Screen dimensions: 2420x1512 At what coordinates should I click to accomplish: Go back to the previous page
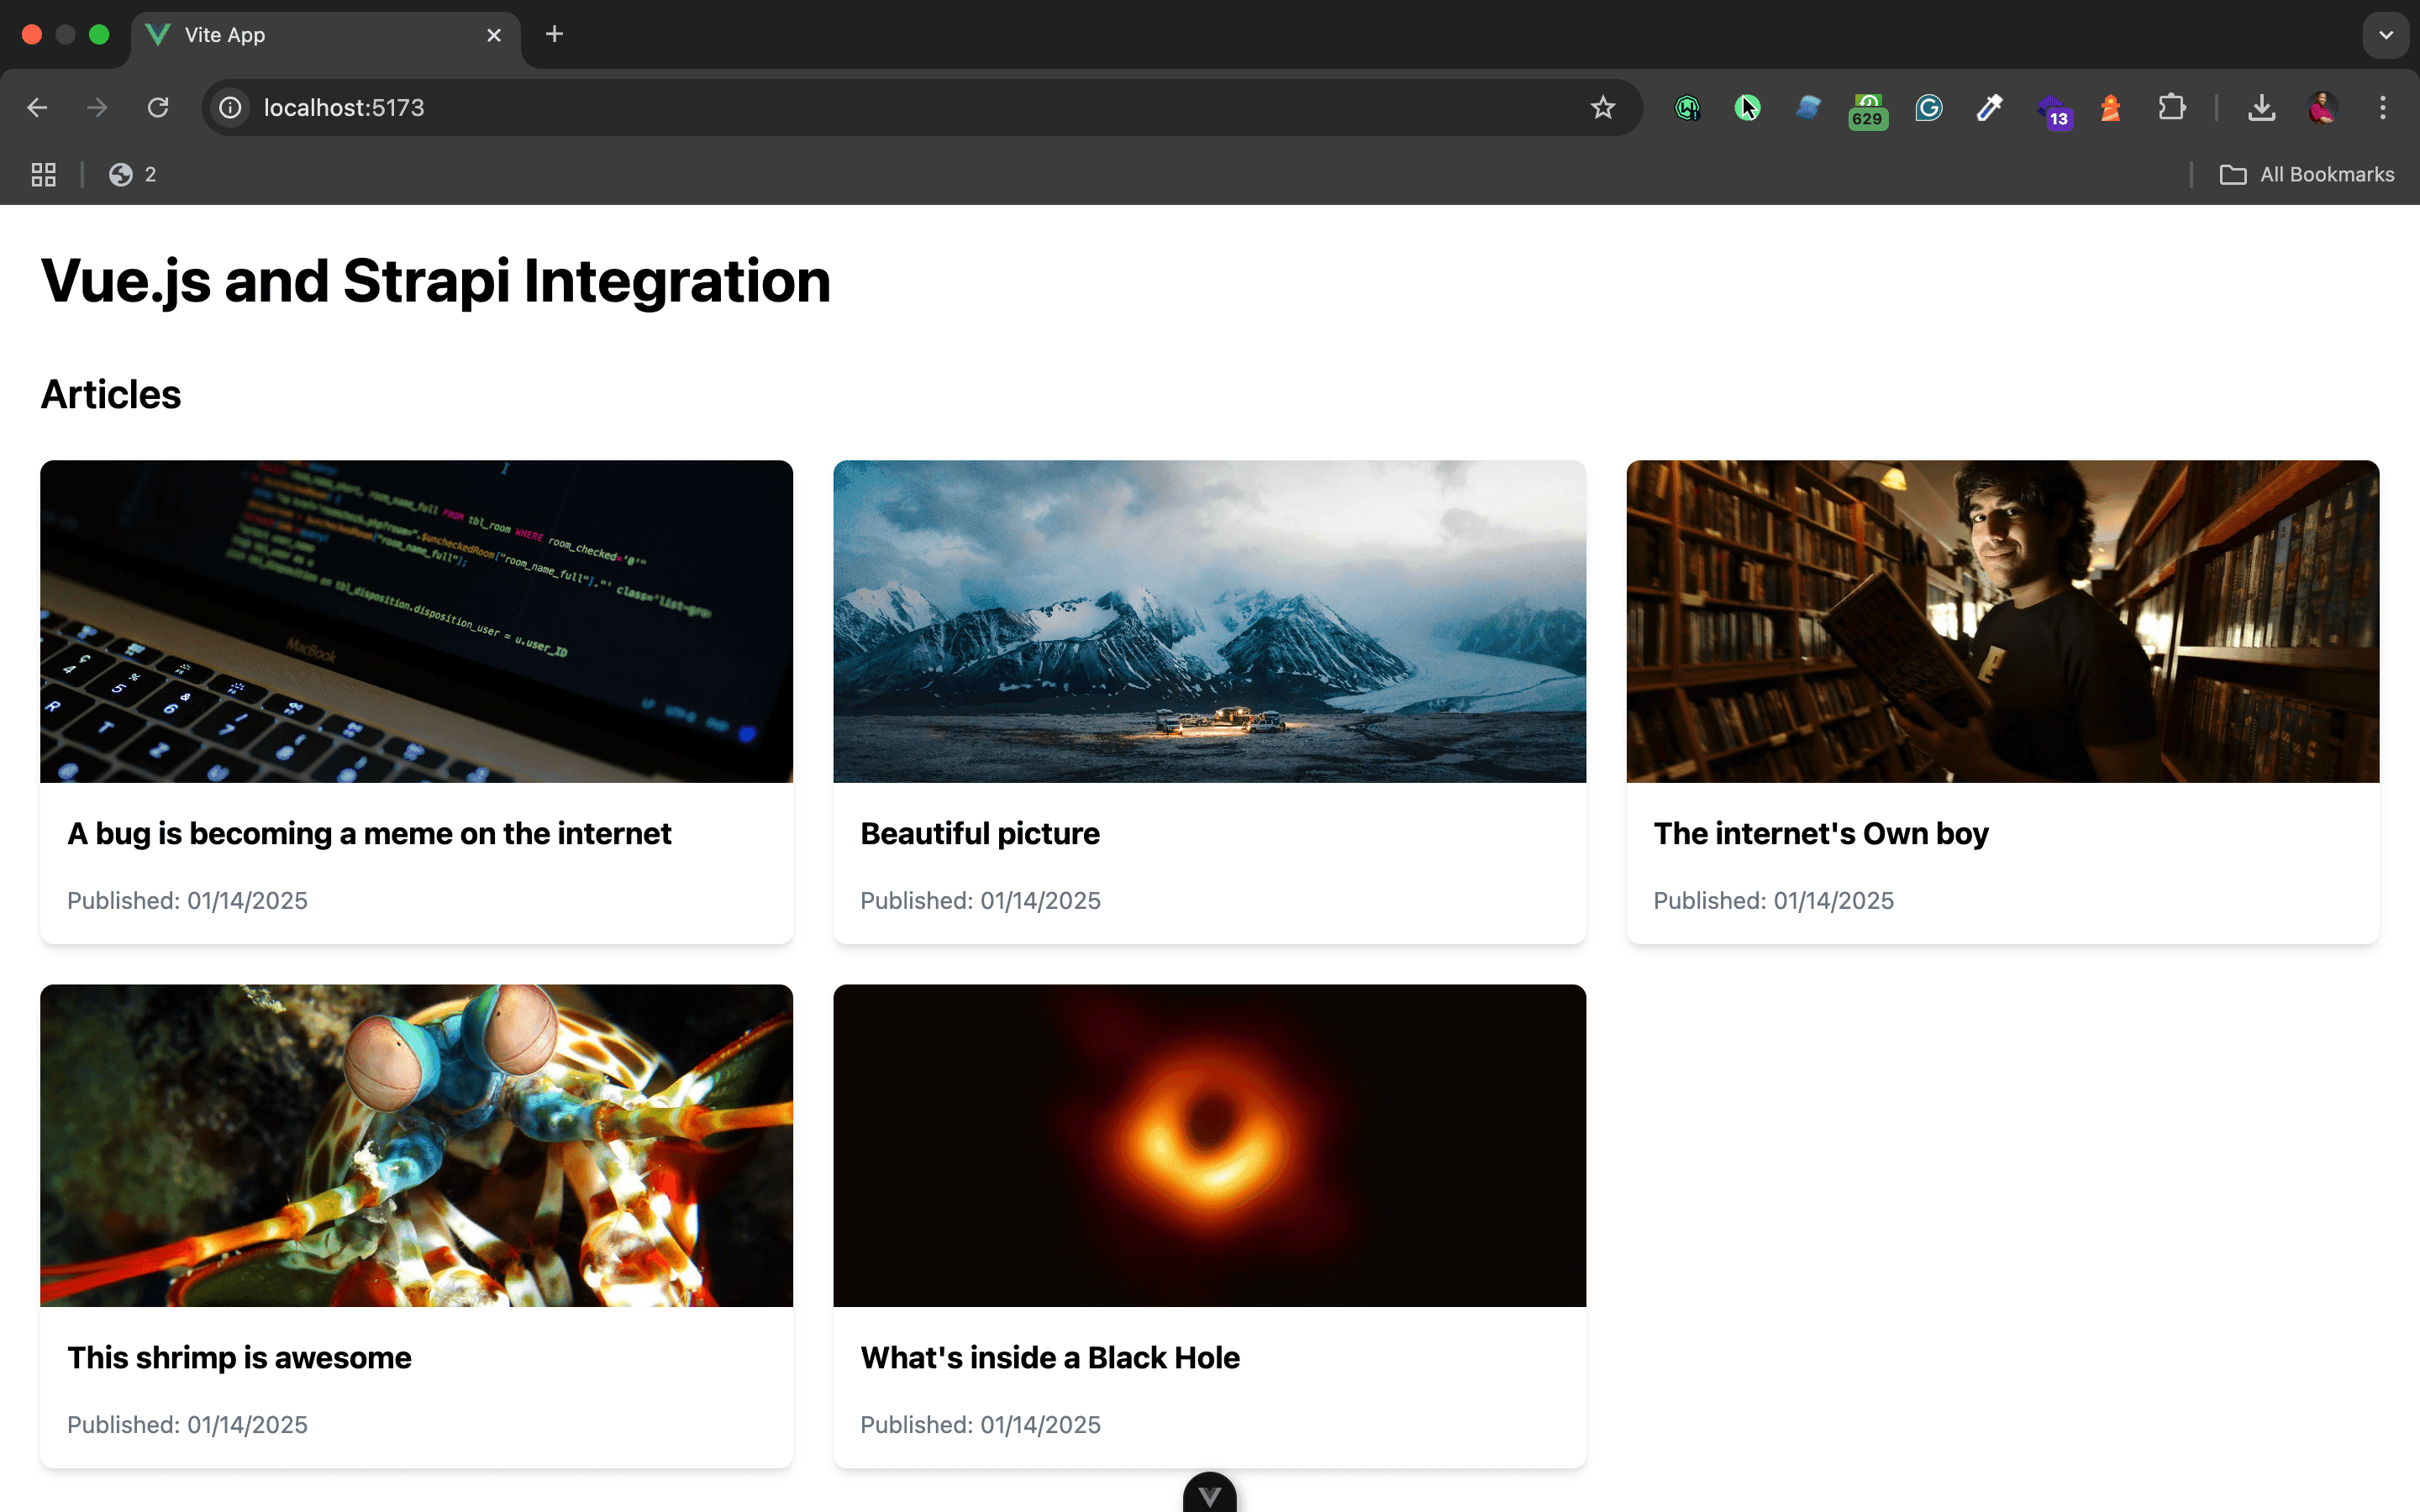(x=37, y=107)
